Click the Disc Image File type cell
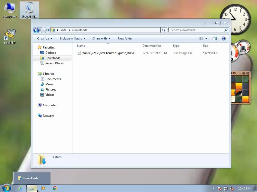Image resolution: width=257 pixels, height=192 pixels. pyautogui.click(x=183, y=53)
